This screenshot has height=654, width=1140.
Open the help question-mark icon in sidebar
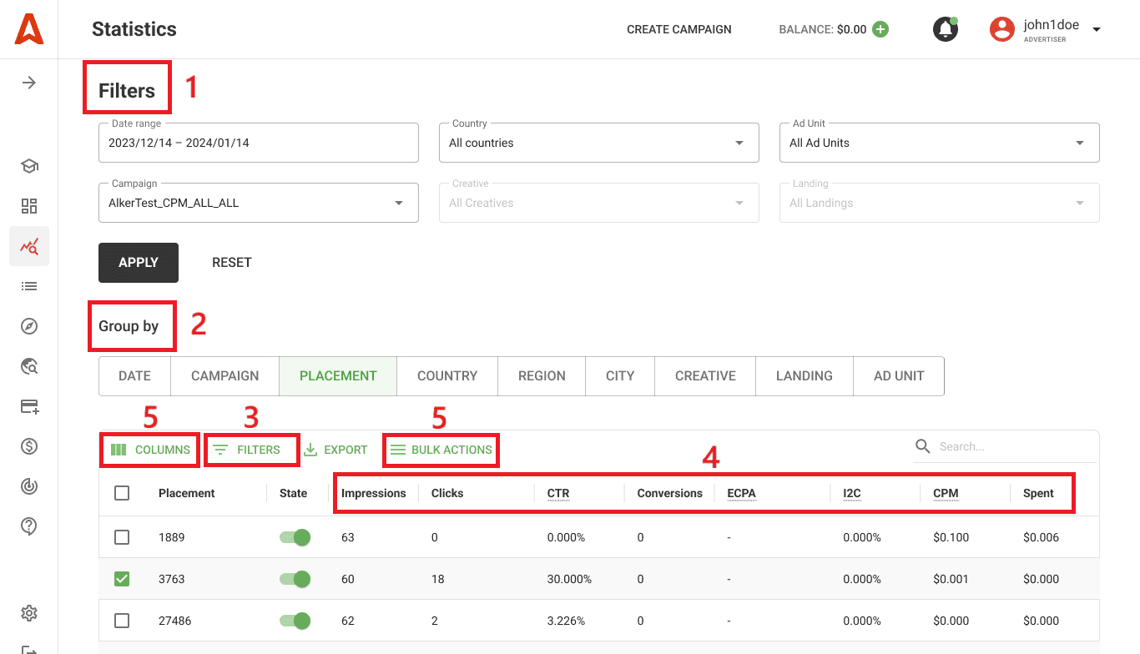coord(29,526)
